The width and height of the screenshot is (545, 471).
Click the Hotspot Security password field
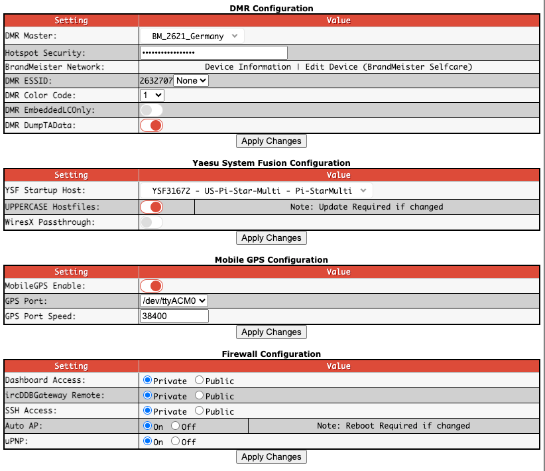pos(213,52)
